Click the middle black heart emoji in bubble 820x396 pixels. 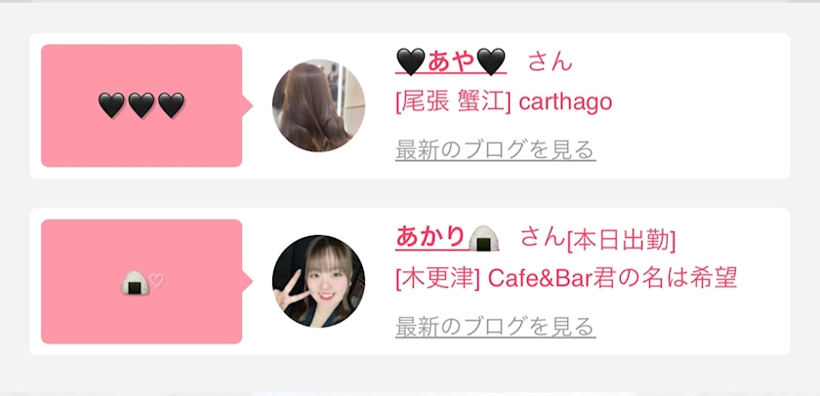(x=142, y=105)
